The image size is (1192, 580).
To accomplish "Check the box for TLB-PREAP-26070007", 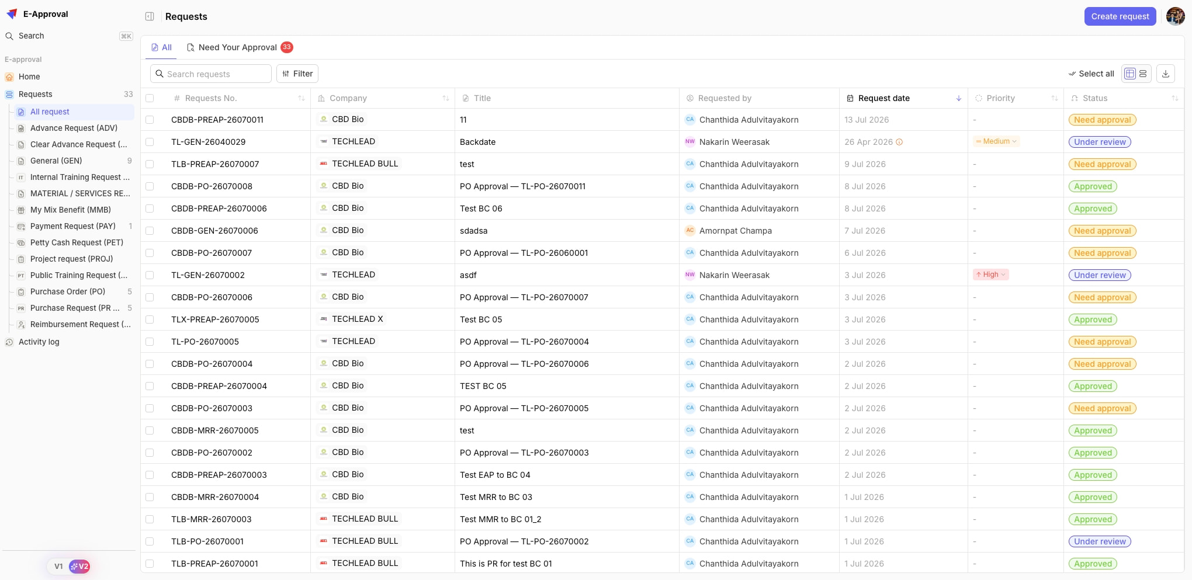I will click(x=150, y=164).
